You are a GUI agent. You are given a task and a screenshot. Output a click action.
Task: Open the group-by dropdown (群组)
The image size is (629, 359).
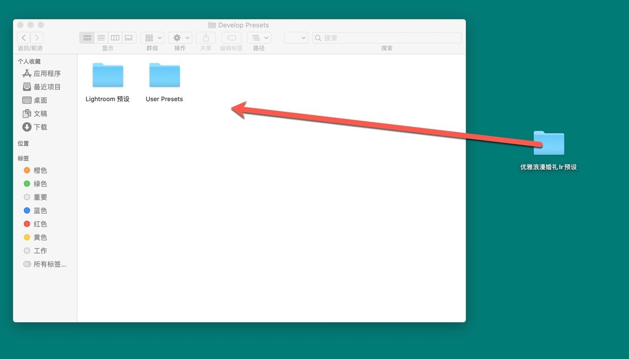(152, 38)
